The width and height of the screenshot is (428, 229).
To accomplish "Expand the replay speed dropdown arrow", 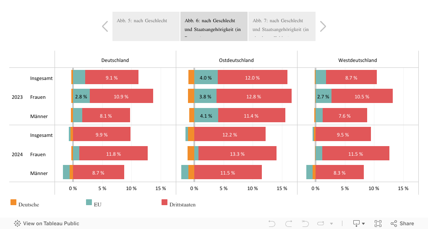I will point(331,224).
